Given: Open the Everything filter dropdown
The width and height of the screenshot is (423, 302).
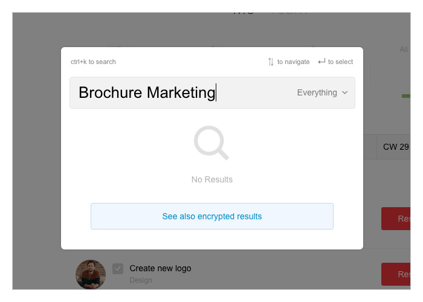Looking at the screenshot, I should coord(322,92).
